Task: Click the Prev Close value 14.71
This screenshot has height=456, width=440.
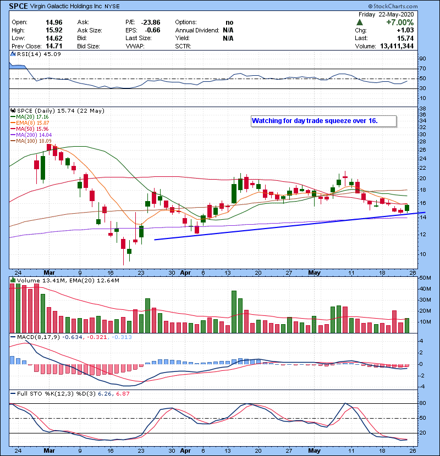Action: click(54, 46)
